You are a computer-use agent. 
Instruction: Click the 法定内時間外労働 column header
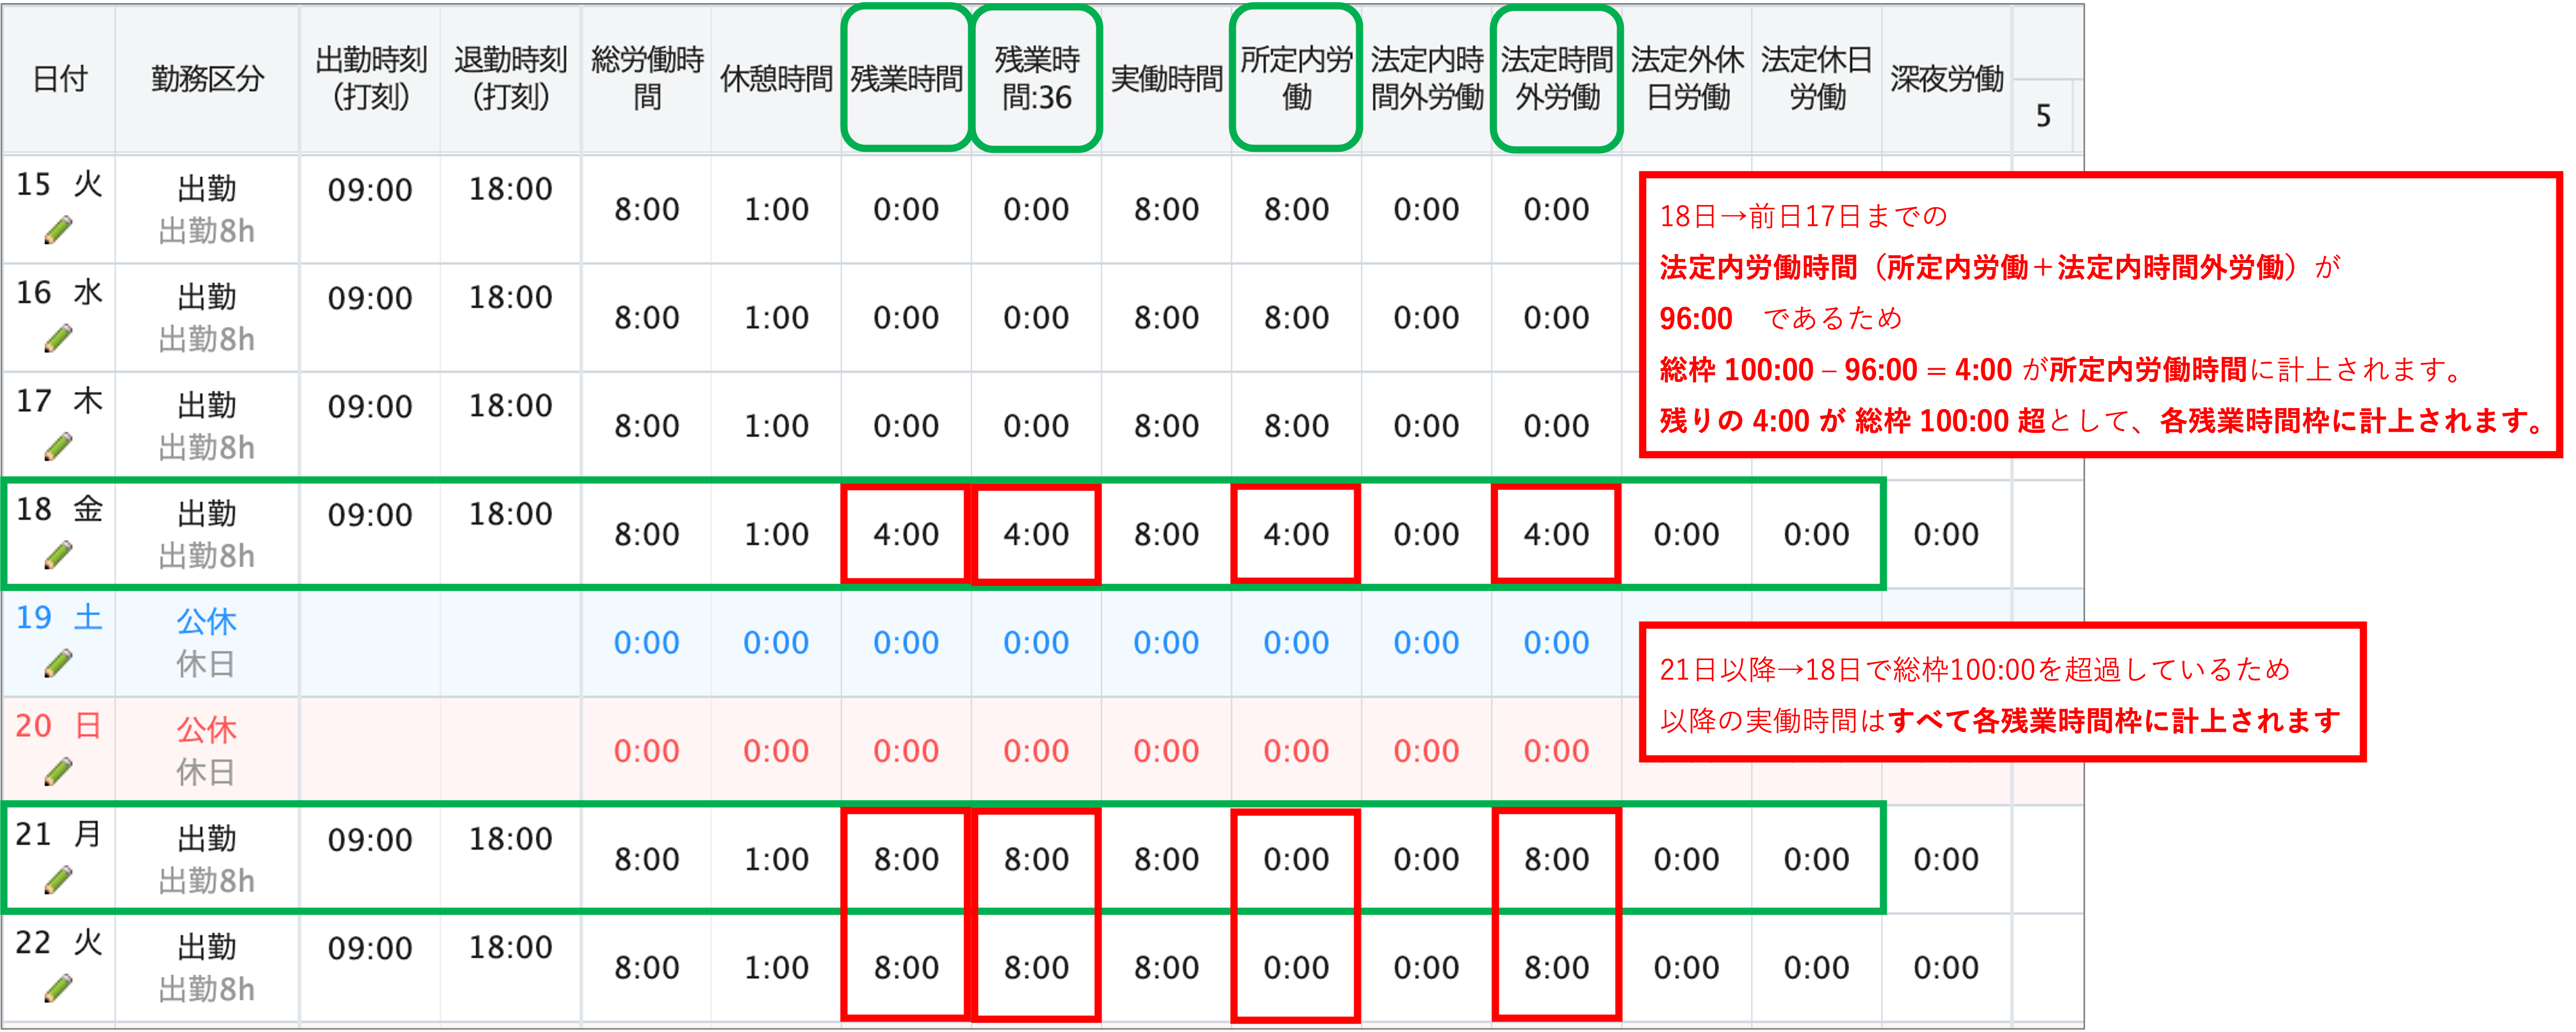[1427, 78]
